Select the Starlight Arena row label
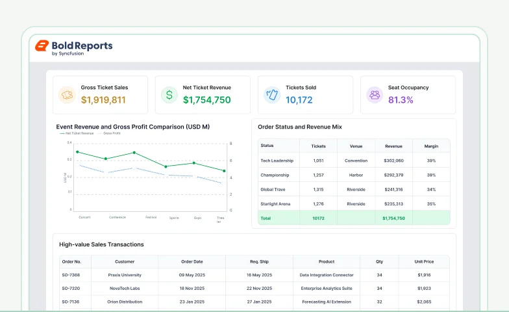The width and height of the screenshot is (509, 312). click(x=275, y=204)
